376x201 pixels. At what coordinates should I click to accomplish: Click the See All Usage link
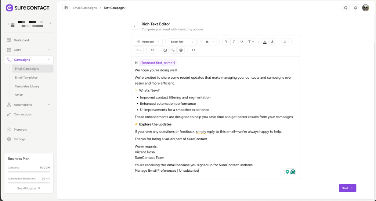[29, 188]
